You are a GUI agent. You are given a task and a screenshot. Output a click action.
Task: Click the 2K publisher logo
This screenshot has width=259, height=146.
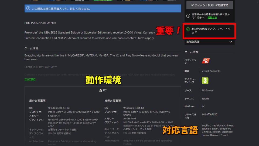tap(206, 61)
